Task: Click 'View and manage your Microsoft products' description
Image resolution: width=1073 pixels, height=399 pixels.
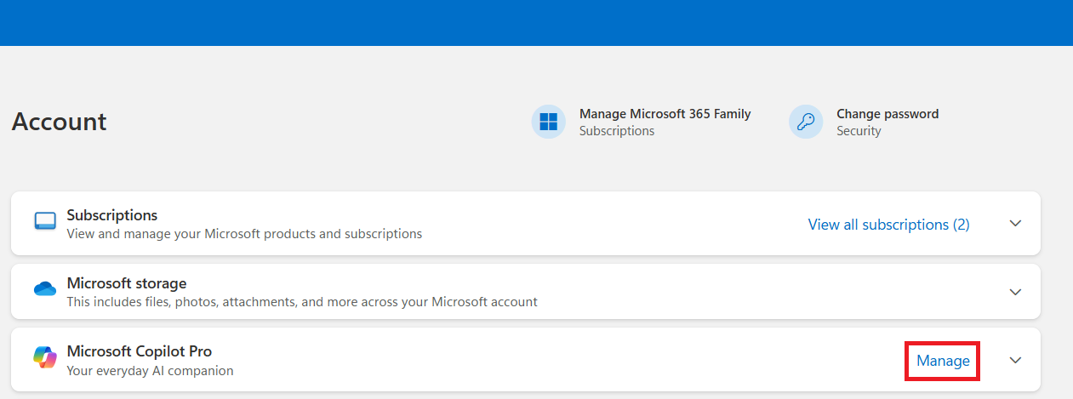Action: pyautogui.click(x=244, y=233)
